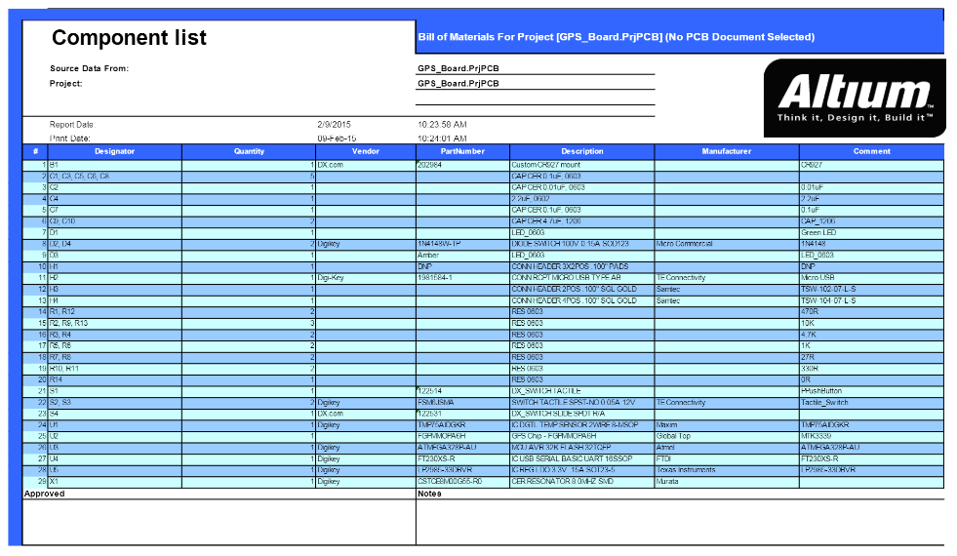Click the 'PushButton' comment cell
Screen dimensions: 957x556
coord(871,391)
